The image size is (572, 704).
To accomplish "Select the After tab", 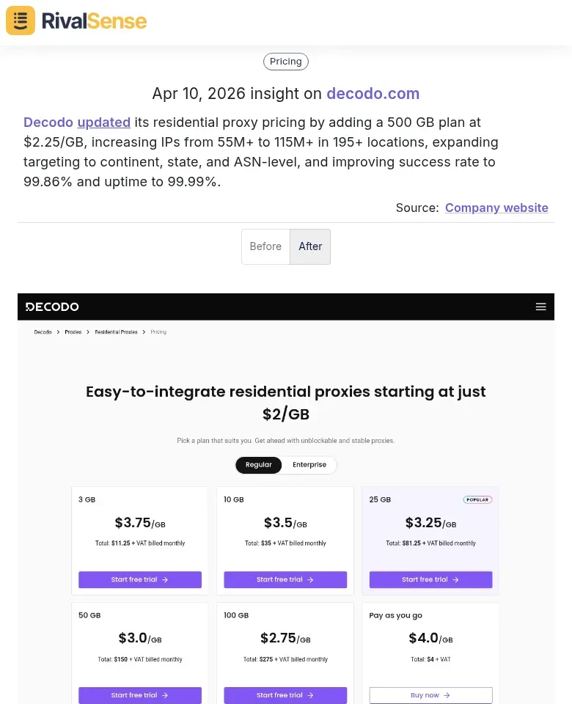I will pyautogui.click(x=310, y=246).
